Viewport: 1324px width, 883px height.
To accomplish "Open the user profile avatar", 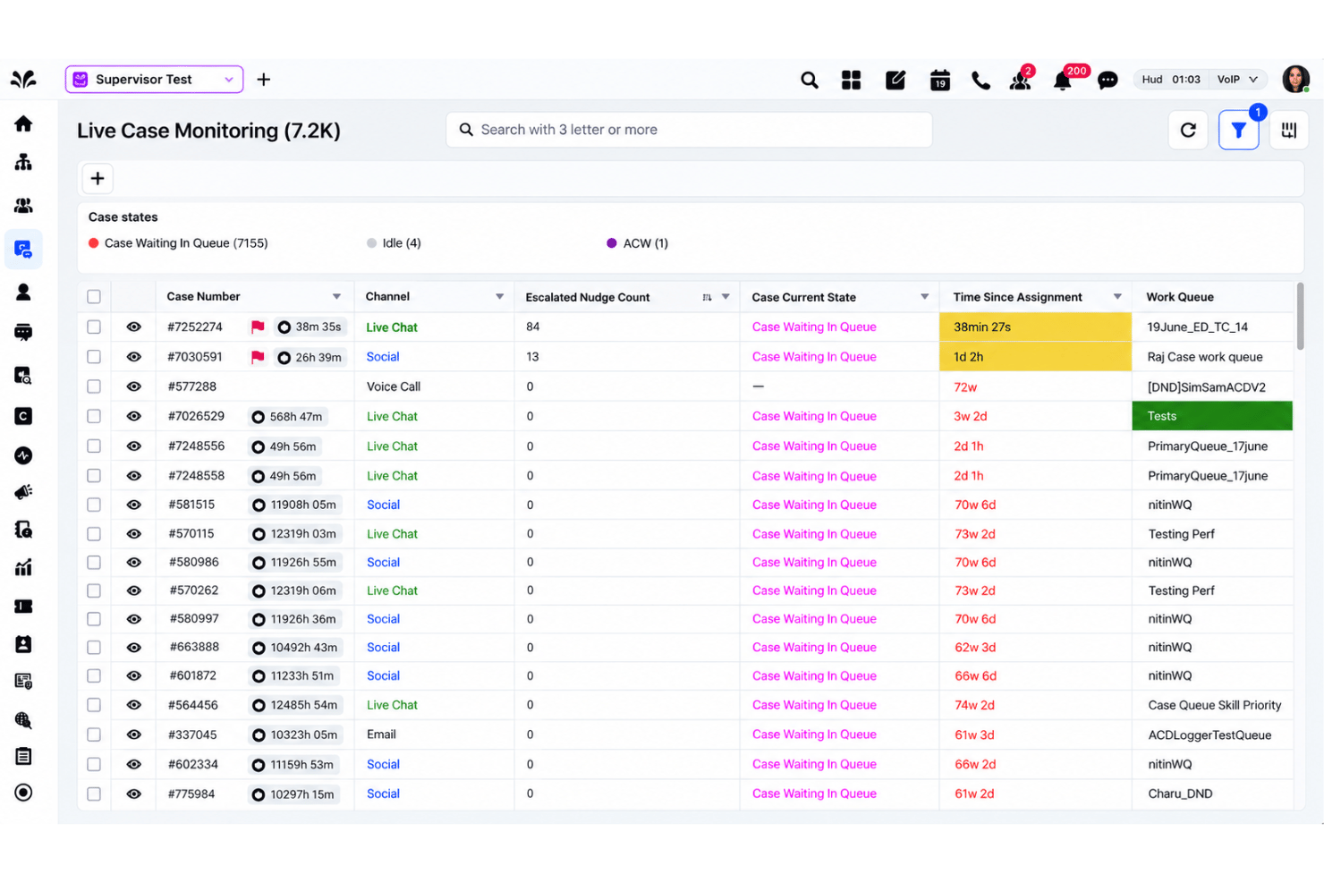I will [1296, 80].
